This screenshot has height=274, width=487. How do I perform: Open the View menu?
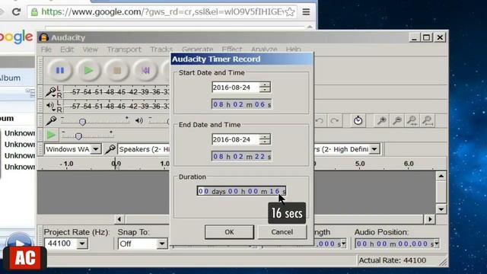(x=90, y=49)
